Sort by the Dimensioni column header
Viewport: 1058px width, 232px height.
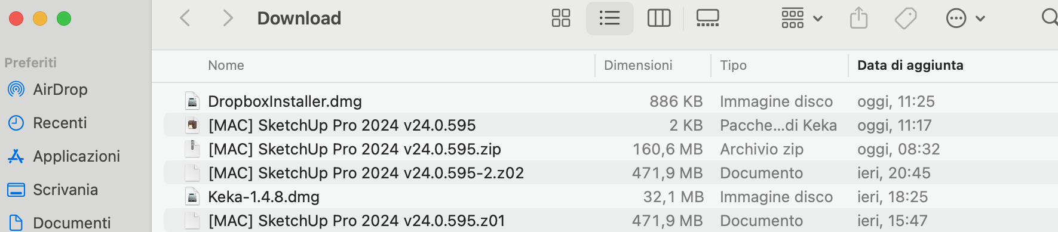[638, 65]
